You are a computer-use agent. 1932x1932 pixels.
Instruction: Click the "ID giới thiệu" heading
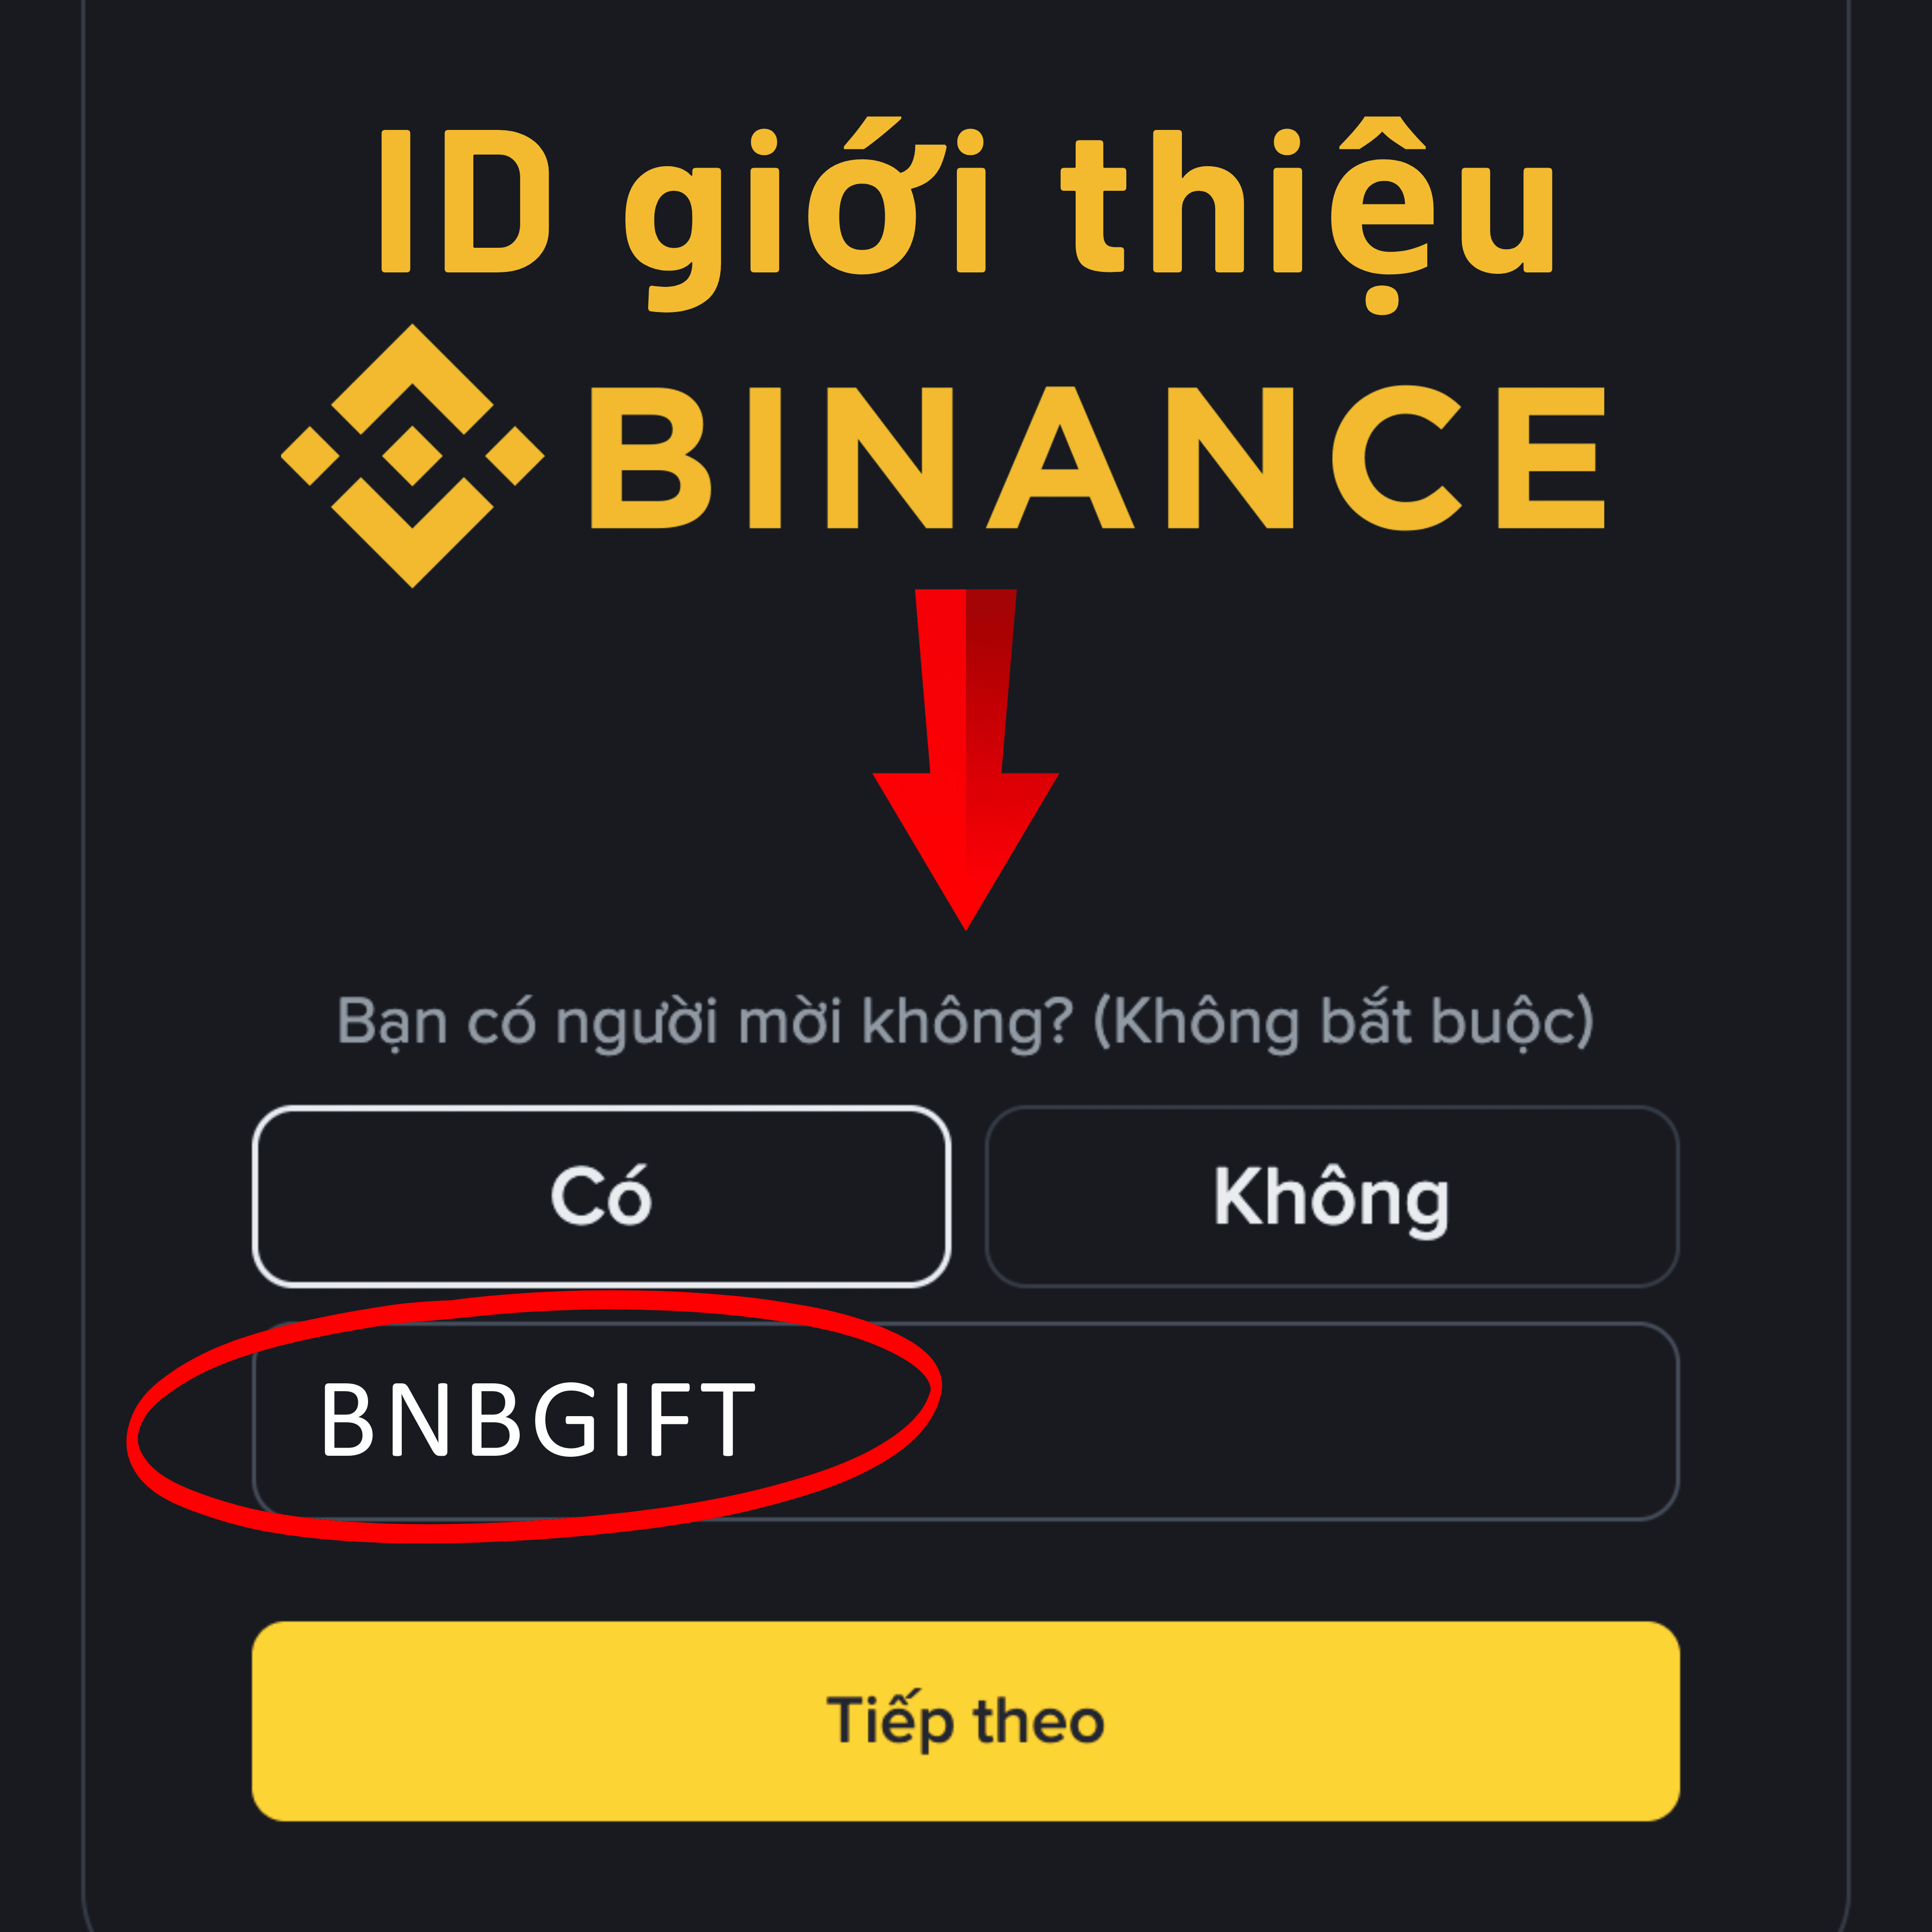[x=967, y=213]
